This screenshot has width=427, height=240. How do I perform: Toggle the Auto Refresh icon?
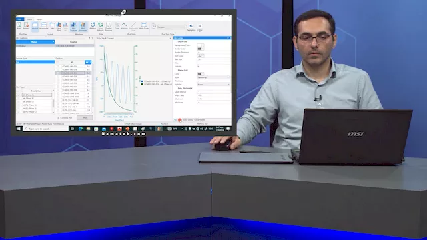101,27
